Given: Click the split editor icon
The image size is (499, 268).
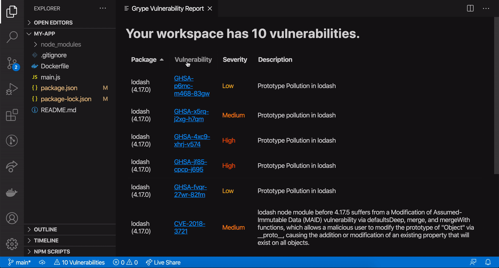Looking at the screenshot, I should pos(470,8).
